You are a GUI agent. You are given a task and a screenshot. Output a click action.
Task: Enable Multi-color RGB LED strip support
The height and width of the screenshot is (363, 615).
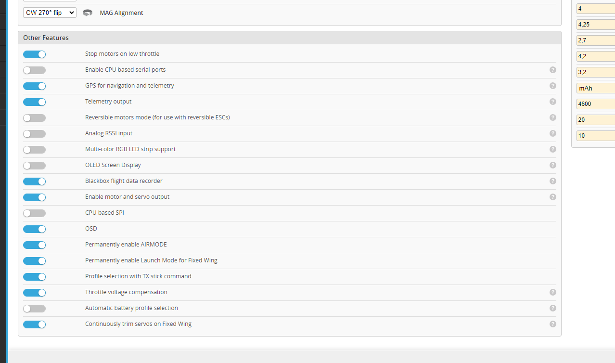pos(34,150)
